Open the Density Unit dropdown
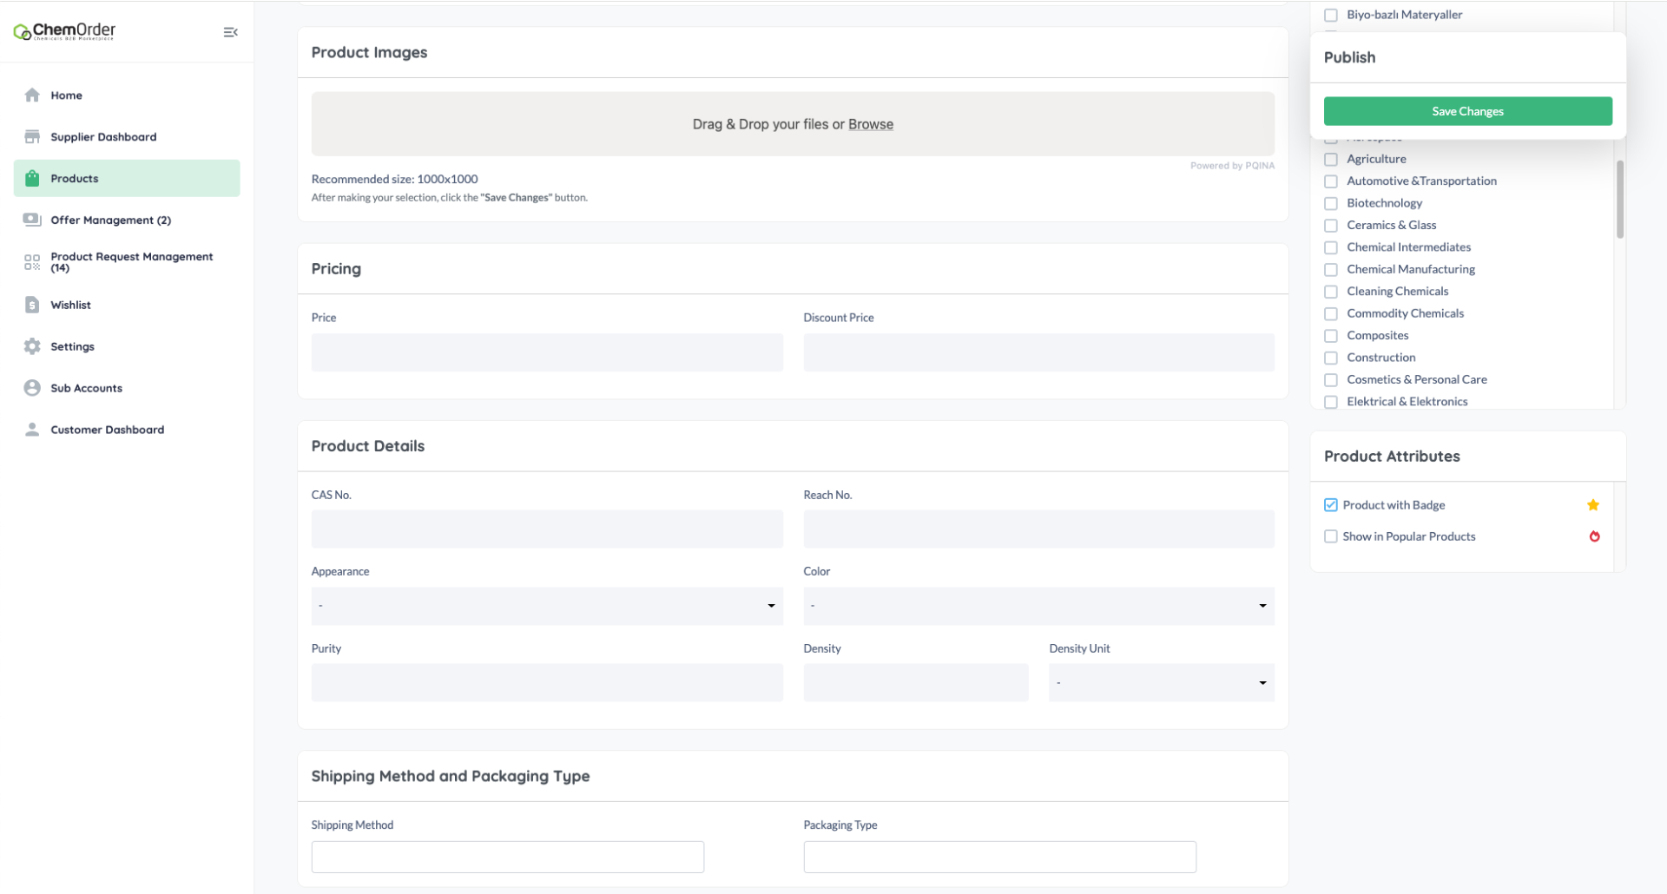This screenshot has height=894, width=1667. tap(1160, 683)
